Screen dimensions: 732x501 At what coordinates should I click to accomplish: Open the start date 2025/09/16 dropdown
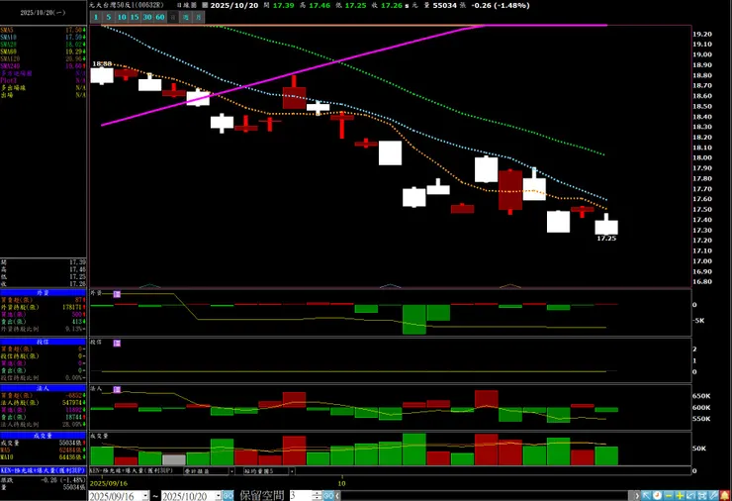click(145, 496)
